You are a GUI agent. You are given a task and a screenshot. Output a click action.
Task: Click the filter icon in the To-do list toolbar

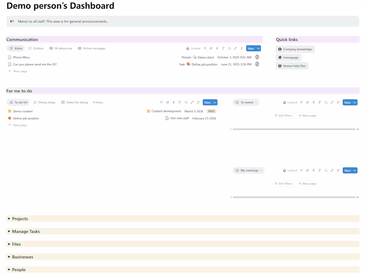pyautogui.click(x=162, y=102)
